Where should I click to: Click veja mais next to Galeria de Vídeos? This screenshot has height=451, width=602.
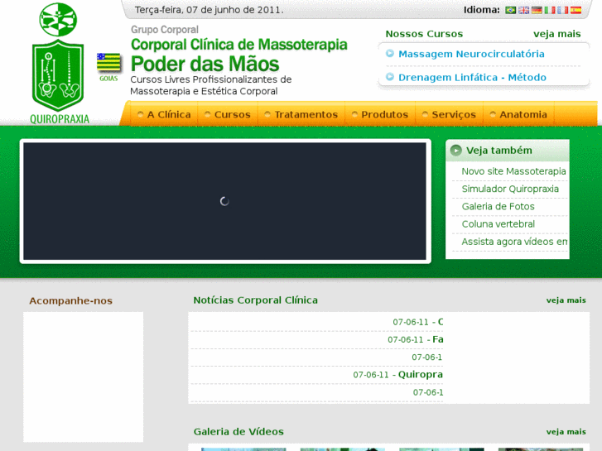click(x=566, y=432)
